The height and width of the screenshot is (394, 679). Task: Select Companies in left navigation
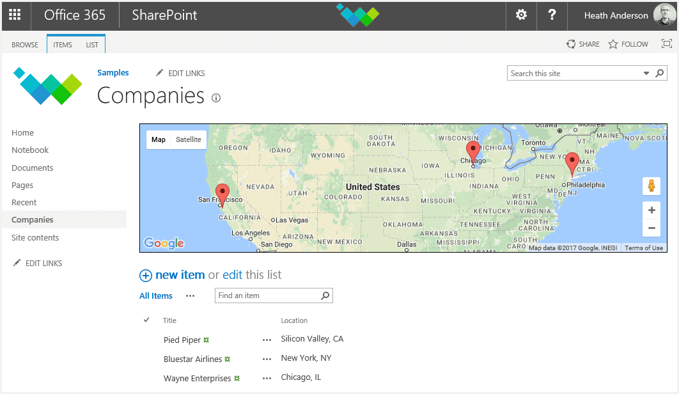(x=64, y=220)
